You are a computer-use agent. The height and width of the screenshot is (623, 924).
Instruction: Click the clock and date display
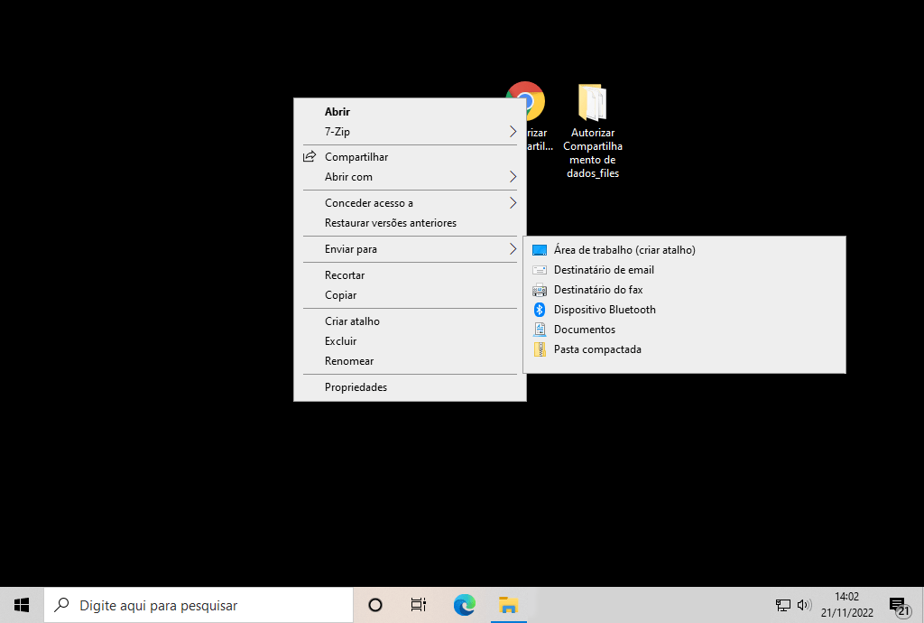click(846, 605)
